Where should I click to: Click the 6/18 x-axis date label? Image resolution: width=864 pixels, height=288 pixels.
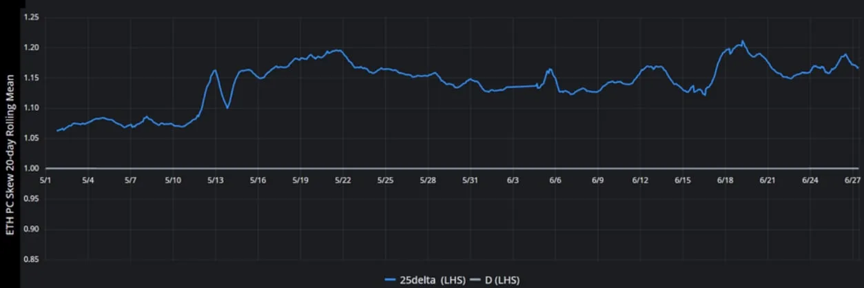point(726,180)
